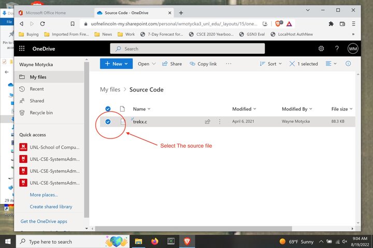Open OneDrive settings gear

321,49
